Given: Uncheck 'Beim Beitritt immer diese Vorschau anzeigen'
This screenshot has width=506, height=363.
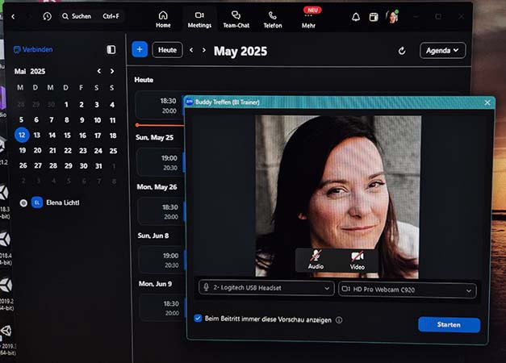Looking at the screenshot, I should 199,319.
